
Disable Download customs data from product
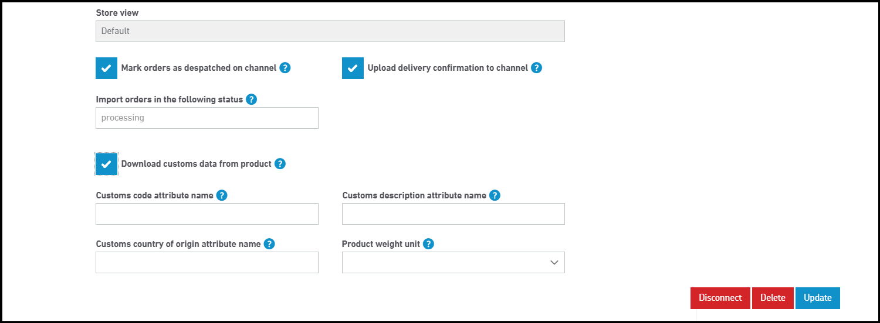tap(107, 164)
